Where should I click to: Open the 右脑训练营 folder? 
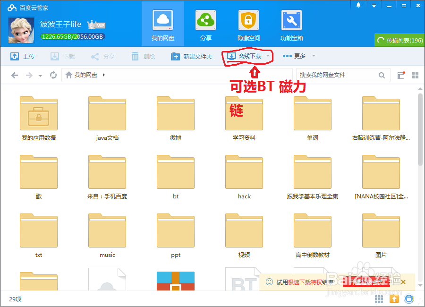(x=381, y=119)
